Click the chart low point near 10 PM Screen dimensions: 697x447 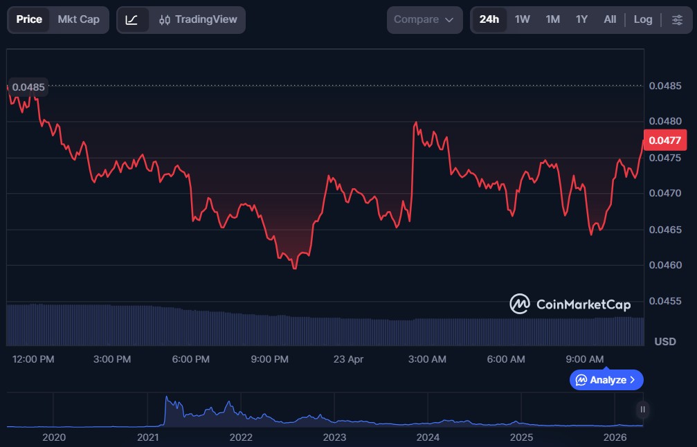(295, 267)
